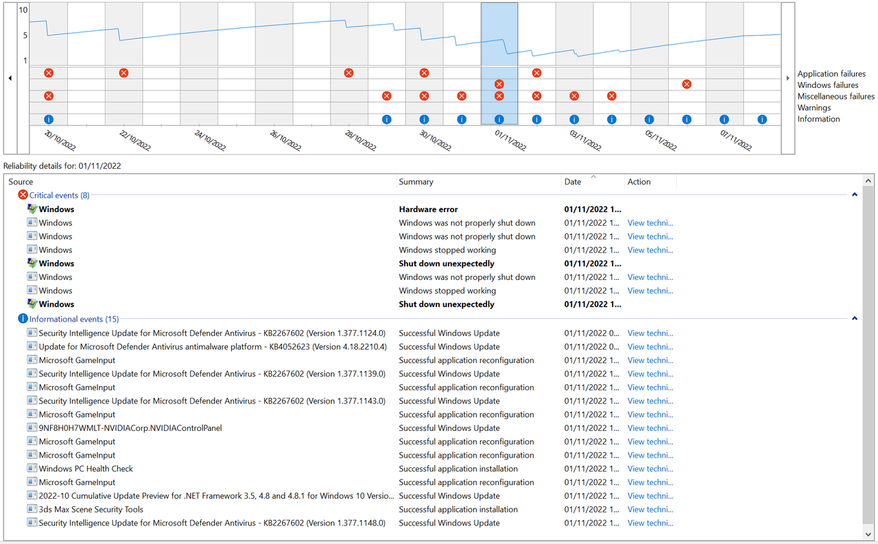This screenshot has width=878, height=544.
Task: Click the miscellaneous failure icon for 01/11/2022
Action: click(x=499, y=96)
